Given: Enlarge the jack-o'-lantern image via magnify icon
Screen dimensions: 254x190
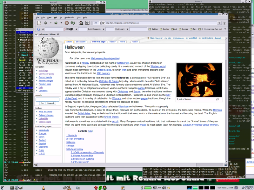Looking at the screenshot, I should [x=217, y=99].
